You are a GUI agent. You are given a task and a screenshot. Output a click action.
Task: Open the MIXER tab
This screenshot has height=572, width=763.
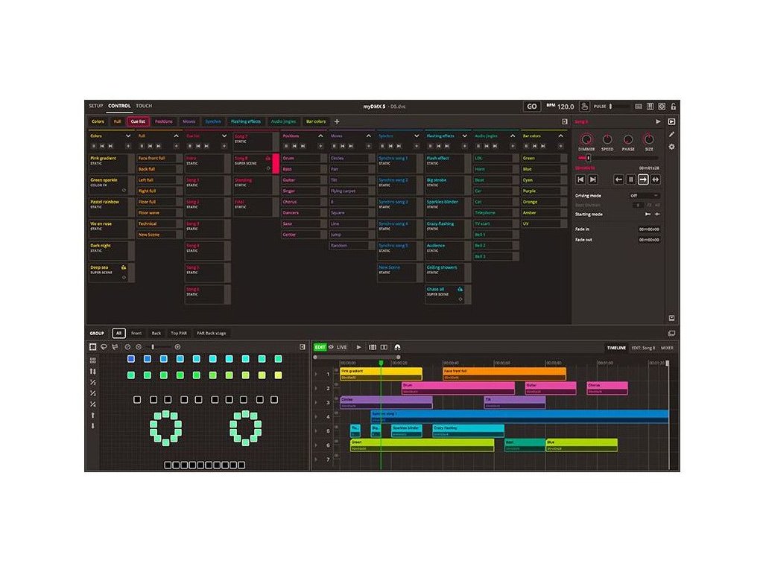coord(667,348)
